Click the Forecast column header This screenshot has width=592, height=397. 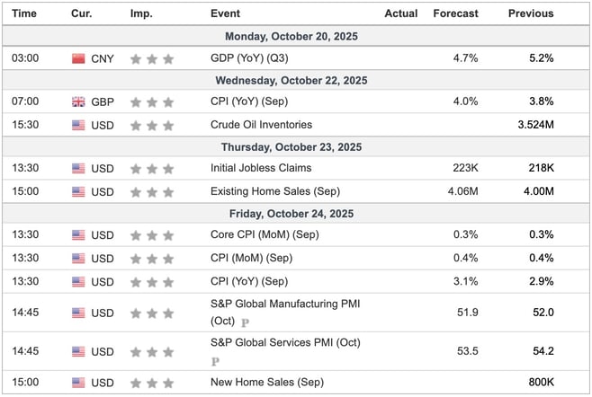(456, 13)
